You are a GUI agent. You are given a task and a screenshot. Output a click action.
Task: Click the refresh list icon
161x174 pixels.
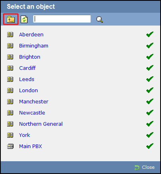pyautogui.click(x=24, y=20)
